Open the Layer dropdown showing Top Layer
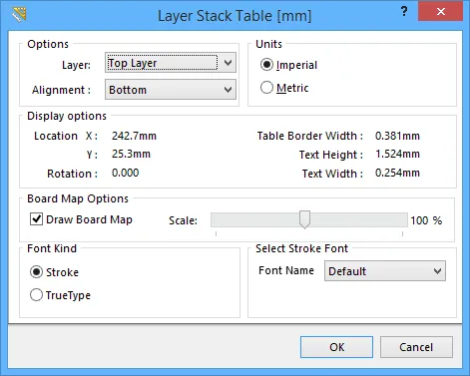This screenshot has width=470, height=376. 171,63
